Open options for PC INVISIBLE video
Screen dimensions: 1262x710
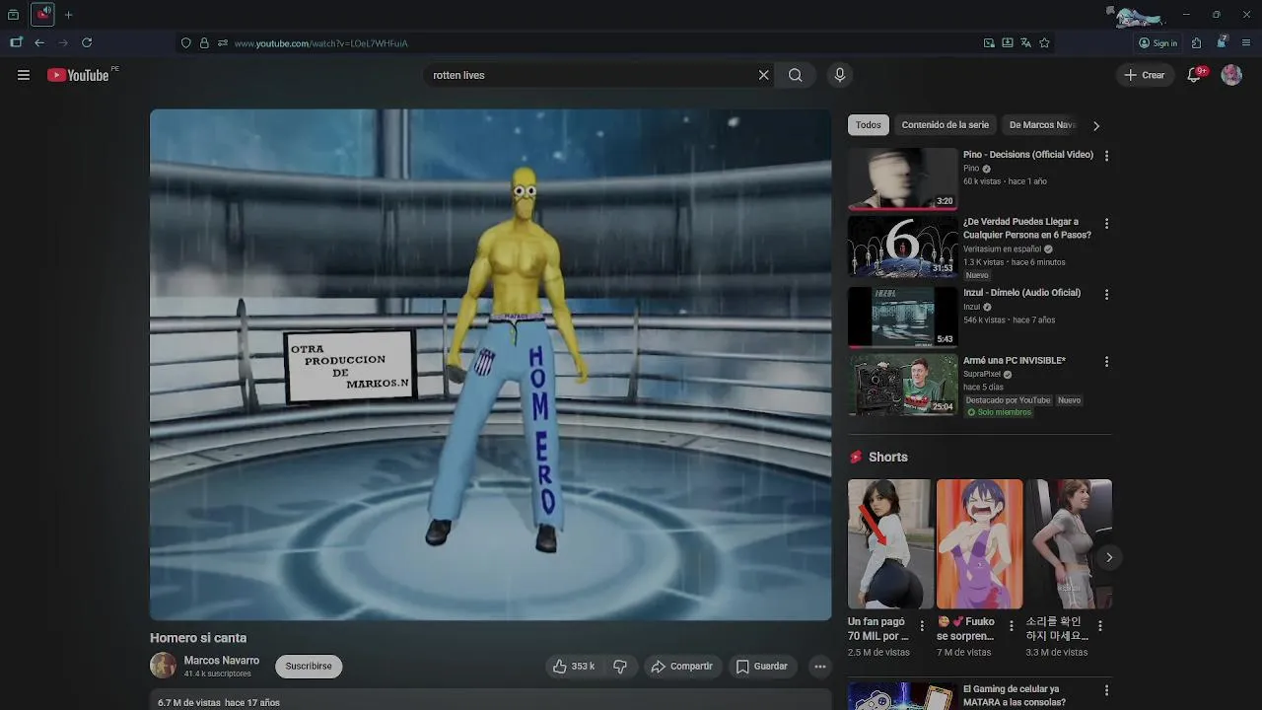pyautogui.click(x=1106, y=362)
